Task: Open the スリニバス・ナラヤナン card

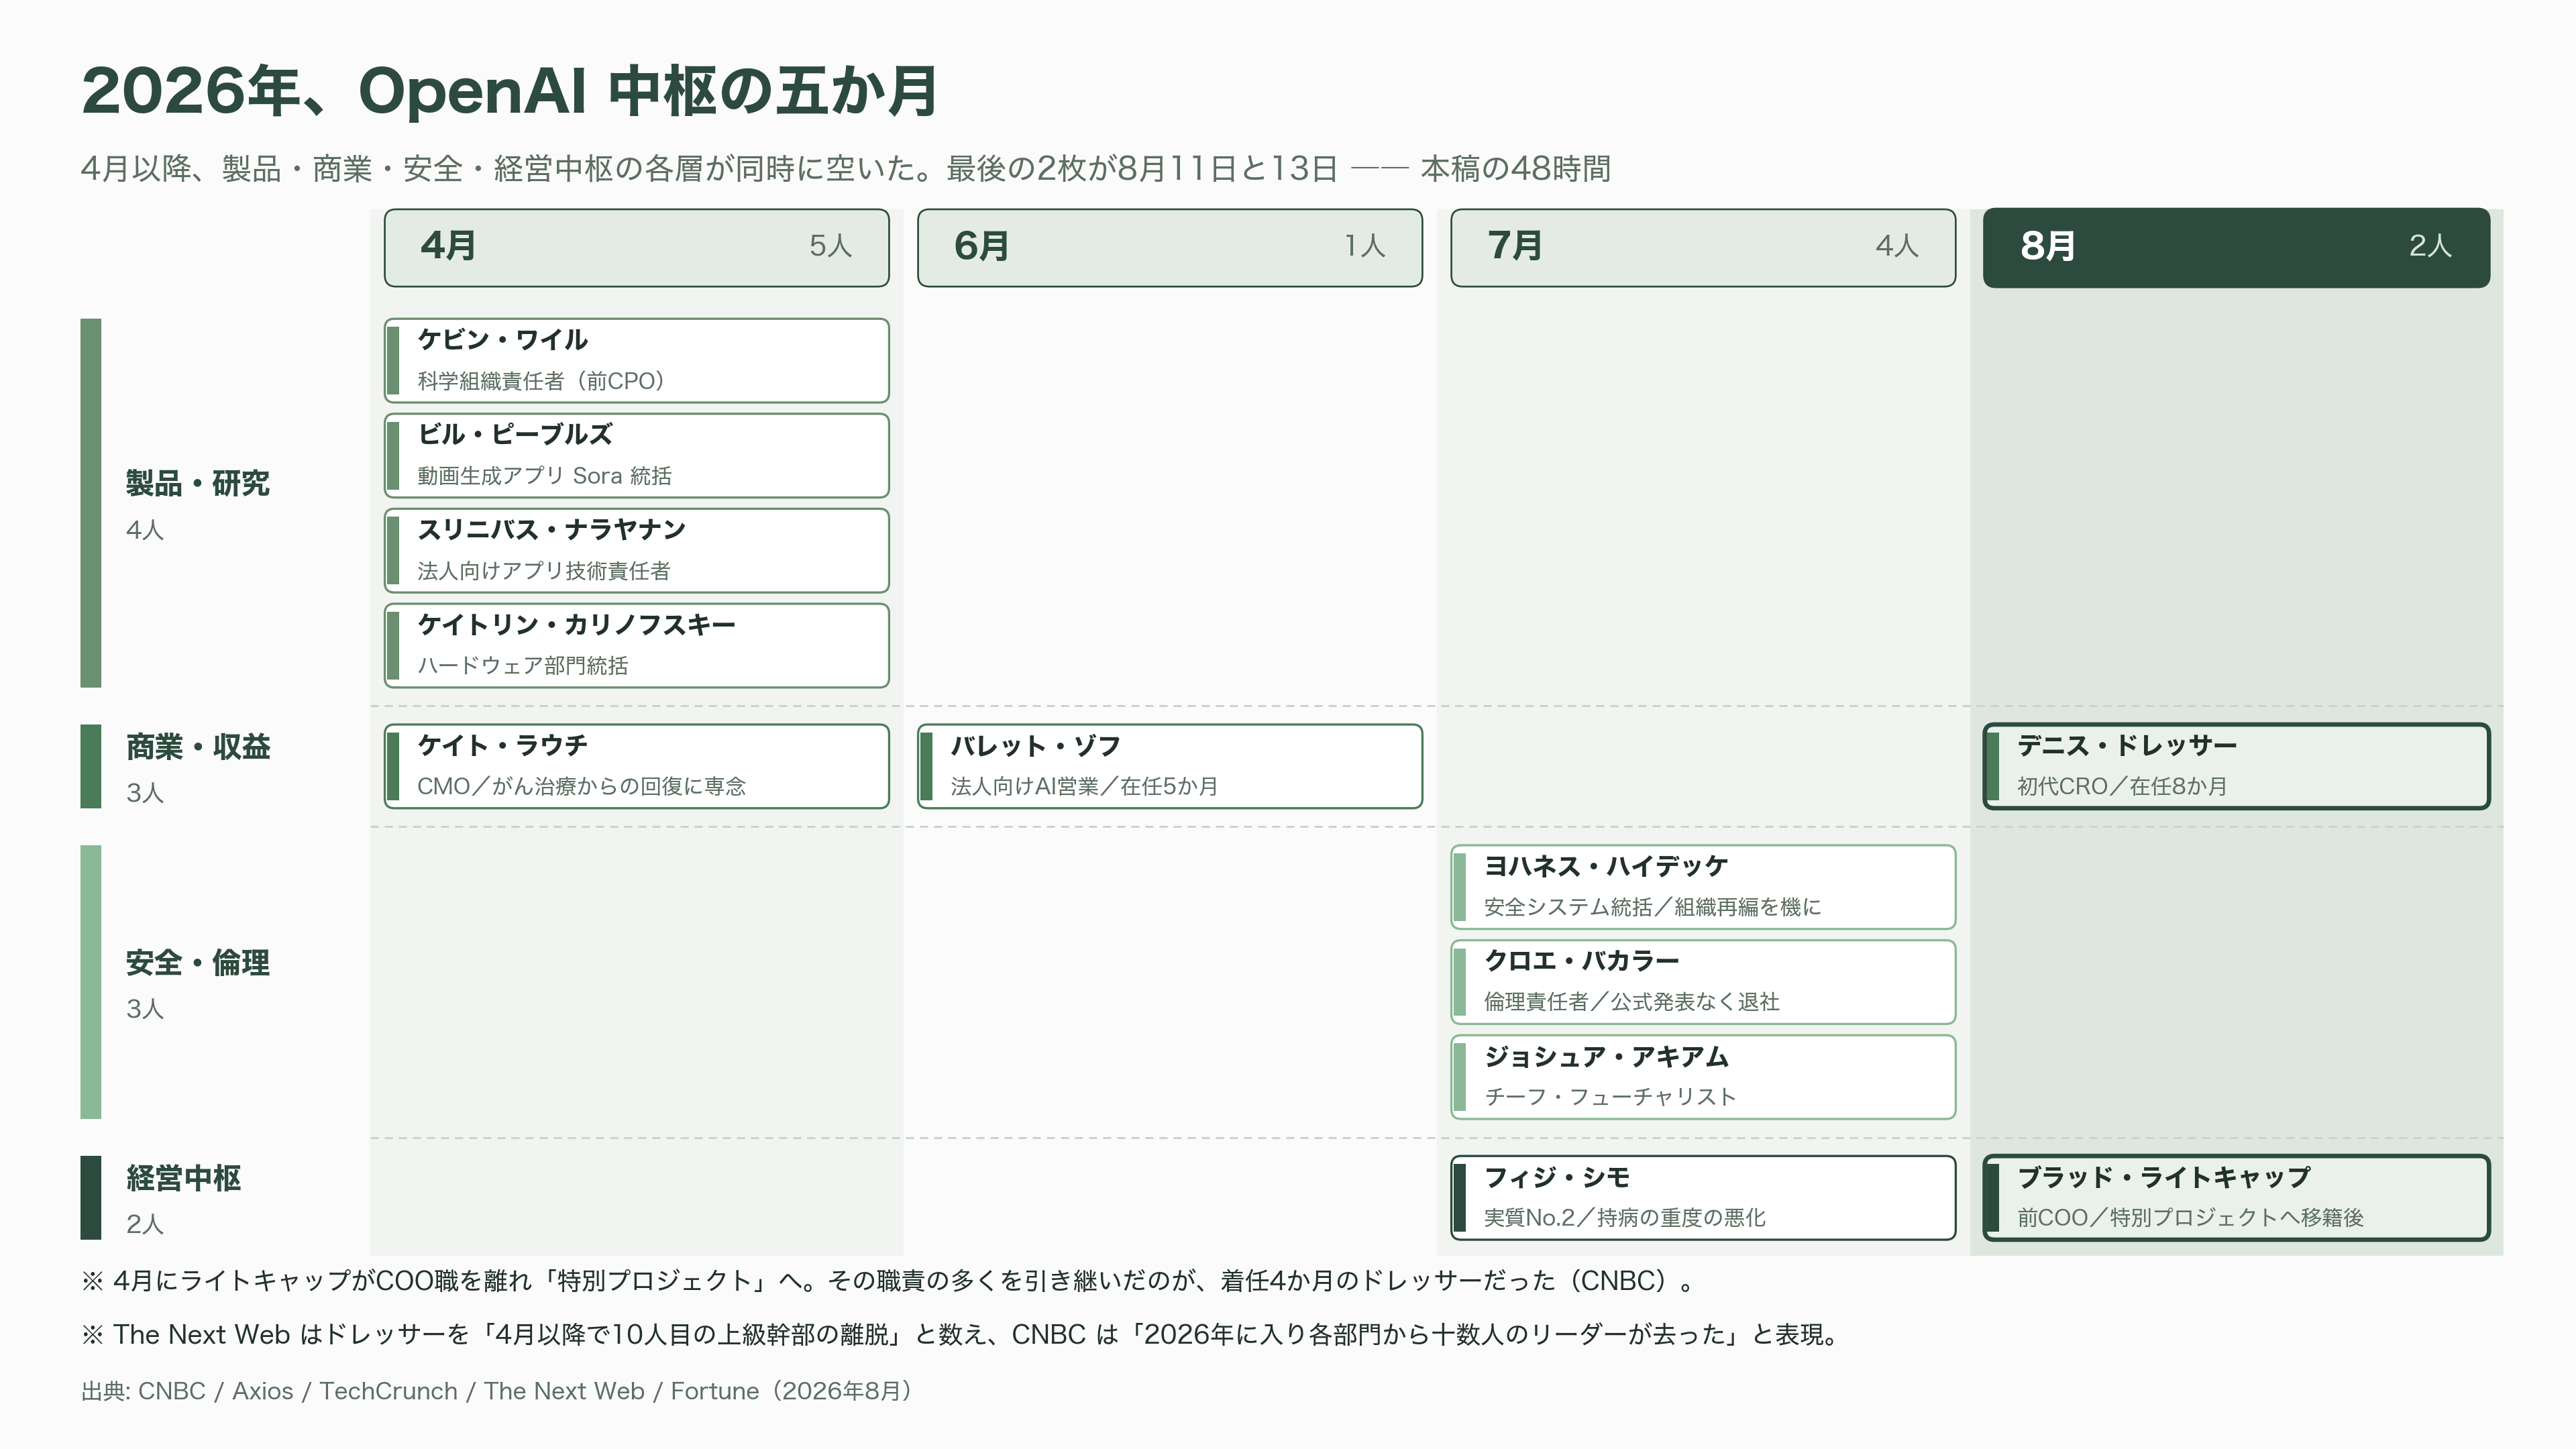Action: click(x=636, y=550)
